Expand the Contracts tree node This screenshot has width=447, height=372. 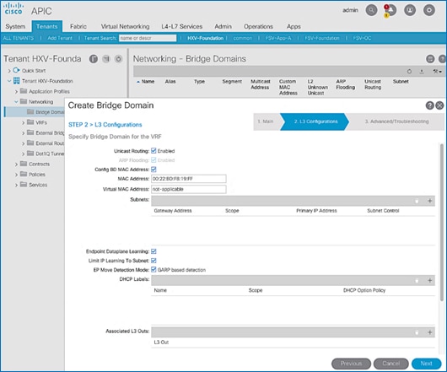(16, 164)
